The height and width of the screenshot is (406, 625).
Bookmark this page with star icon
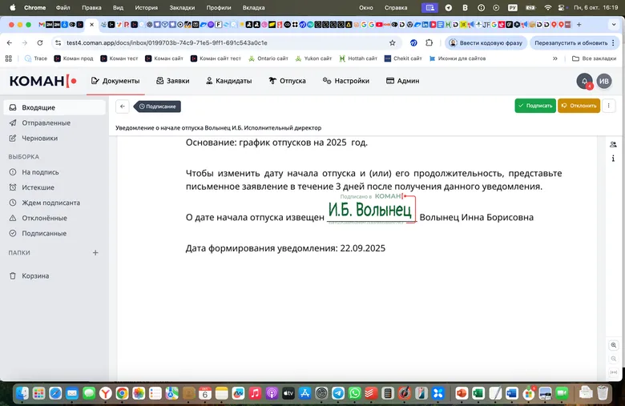392,42
